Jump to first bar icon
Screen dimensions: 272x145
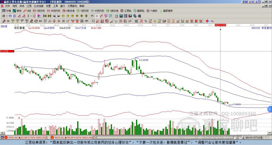(x=45, y=16)
